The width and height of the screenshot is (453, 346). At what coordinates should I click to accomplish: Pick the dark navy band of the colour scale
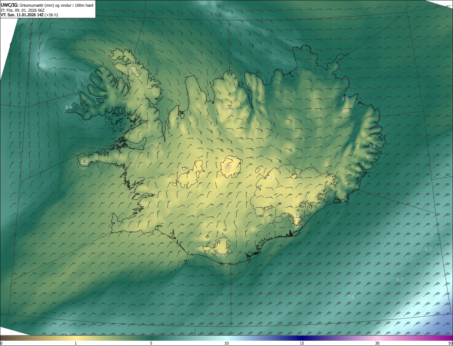tap(303, 338)
